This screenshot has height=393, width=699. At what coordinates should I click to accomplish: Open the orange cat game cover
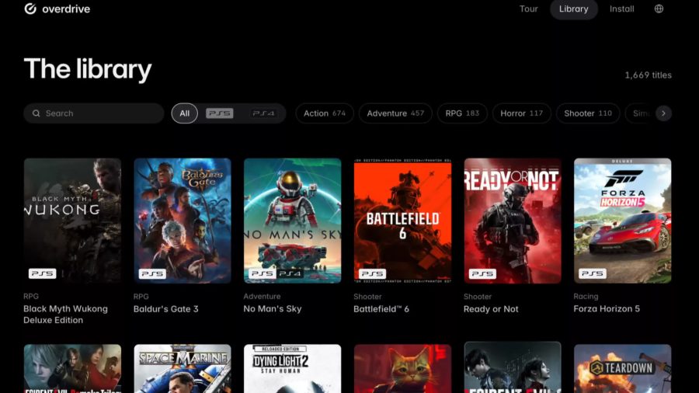pos(402,368)
